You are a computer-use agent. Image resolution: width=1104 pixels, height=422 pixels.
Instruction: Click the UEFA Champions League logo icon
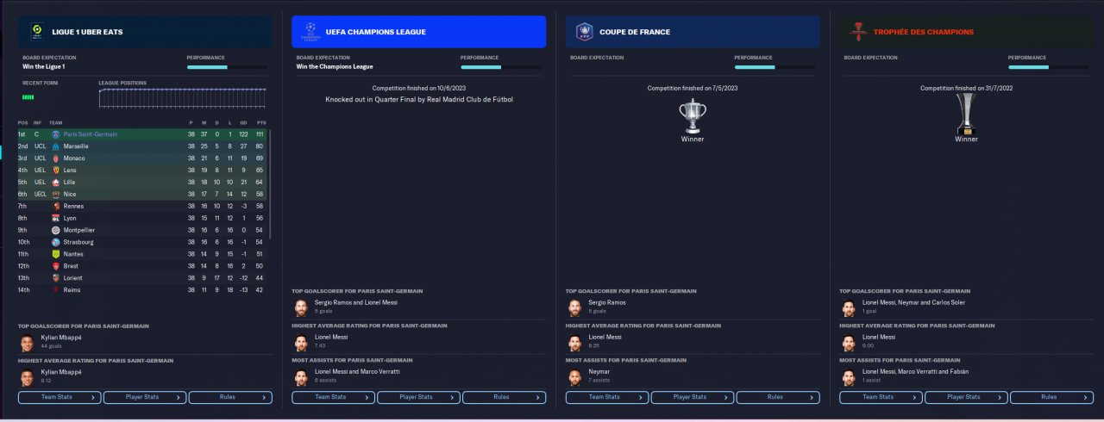(x=310, y=32)
